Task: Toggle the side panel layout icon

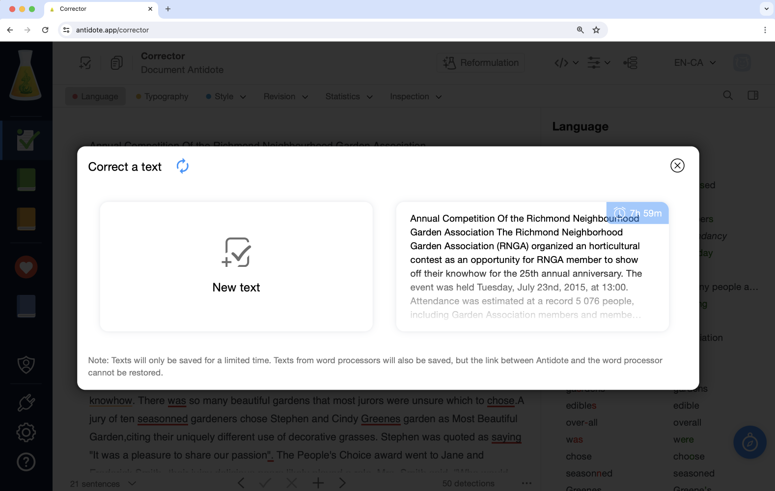Action: point(753,95)
